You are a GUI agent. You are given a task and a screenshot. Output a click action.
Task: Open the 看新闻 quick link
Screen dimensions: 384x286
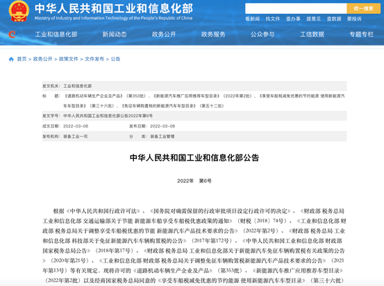pos(253,19)
